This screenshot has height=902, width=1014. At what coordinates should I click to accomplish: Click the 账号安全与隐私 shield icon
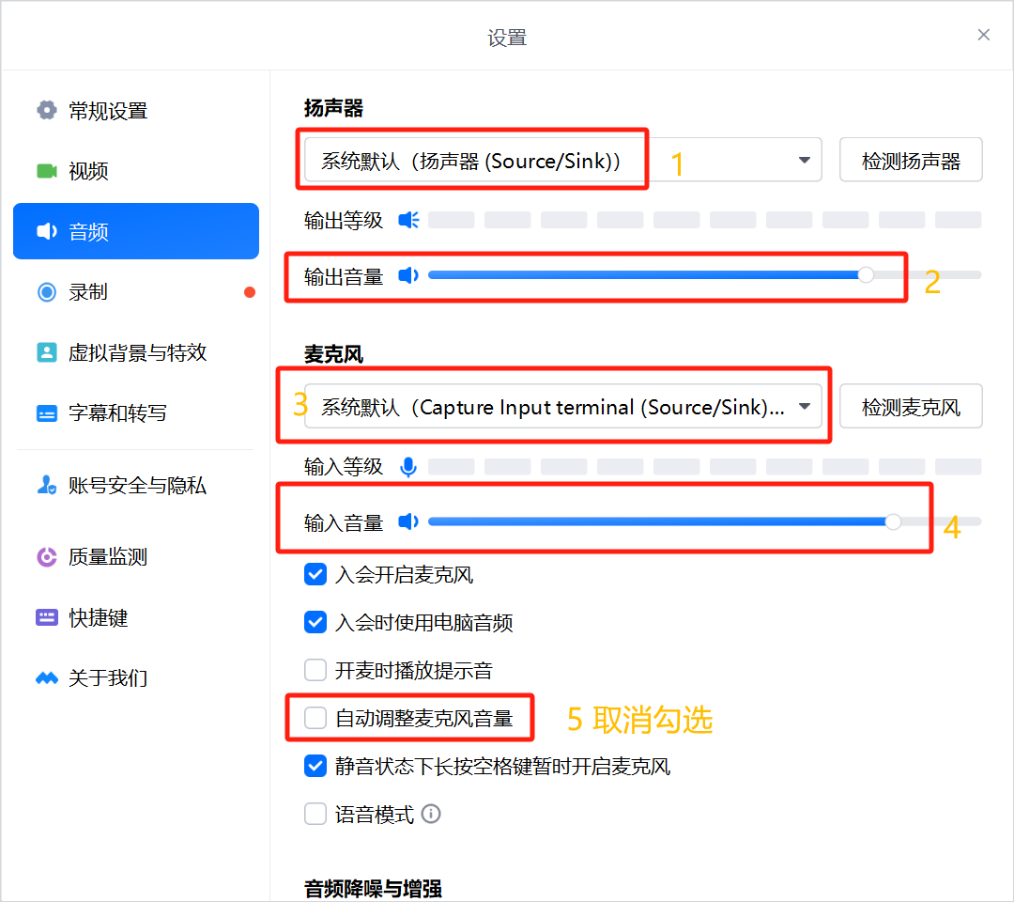pos(47,486)
